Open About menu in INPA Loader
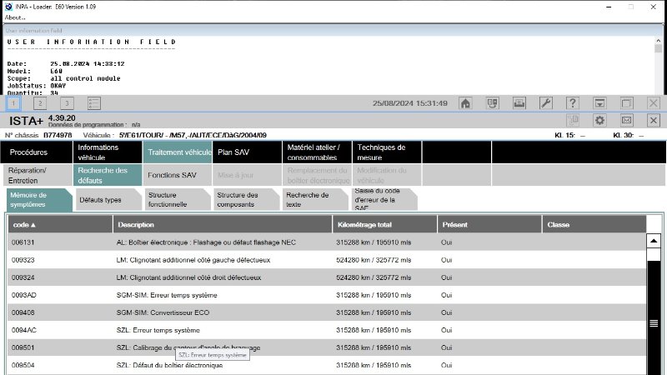This screenshot has width=667, height=375. 15,17
